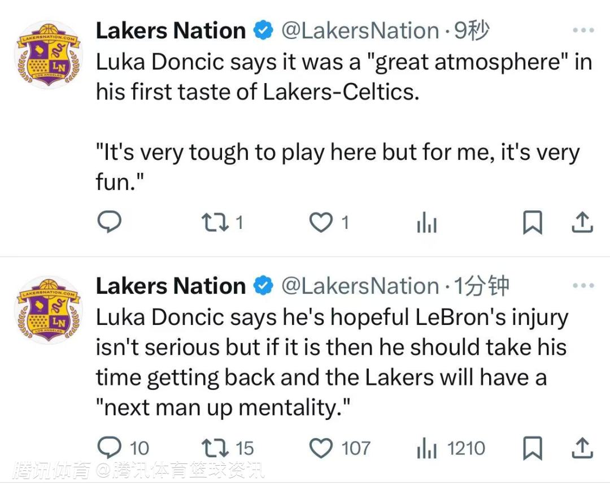Bookmark the LeBron injury tweet
Viewport: 610px width, 490px height.
point(532,449)
